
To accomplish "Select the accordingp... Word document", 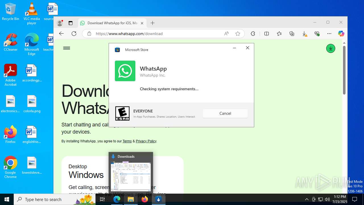I will (x=32, y=73).
